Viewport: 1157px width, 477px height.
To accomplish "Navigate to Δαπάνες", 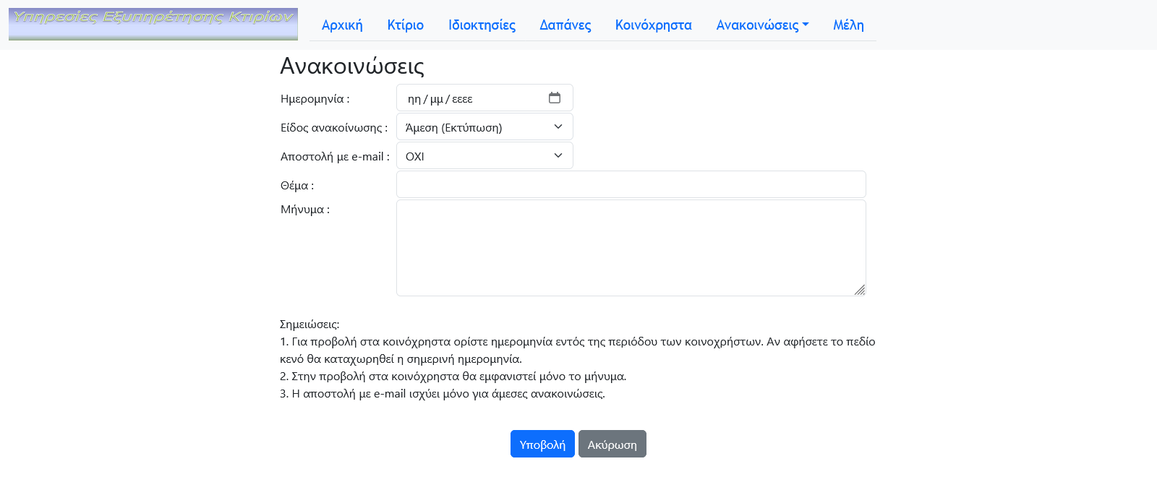I will tap(565, 25).
